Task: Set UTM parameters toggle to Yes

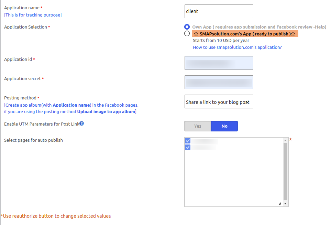Action: pos(198,126)
